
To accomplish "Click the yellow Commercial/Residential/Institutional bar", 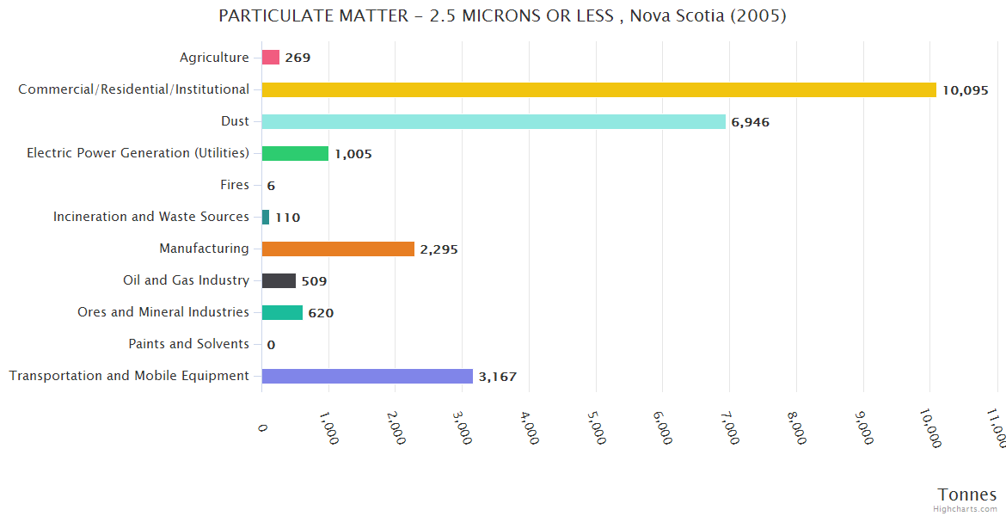I will point(598,89).
